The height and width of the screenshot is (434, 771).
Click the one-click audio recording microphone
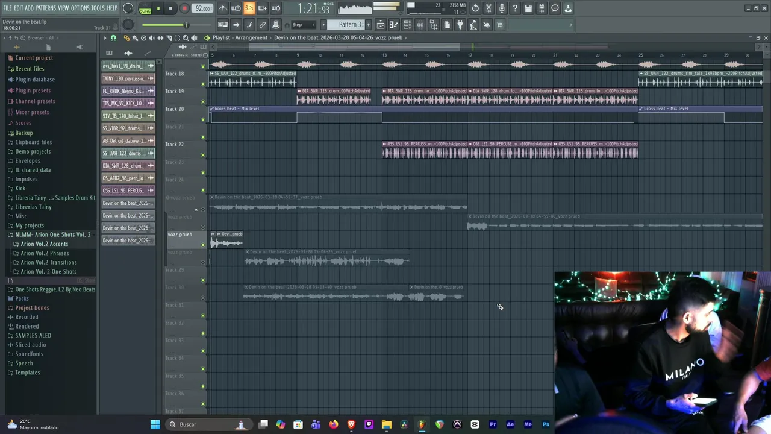point(502,8)
